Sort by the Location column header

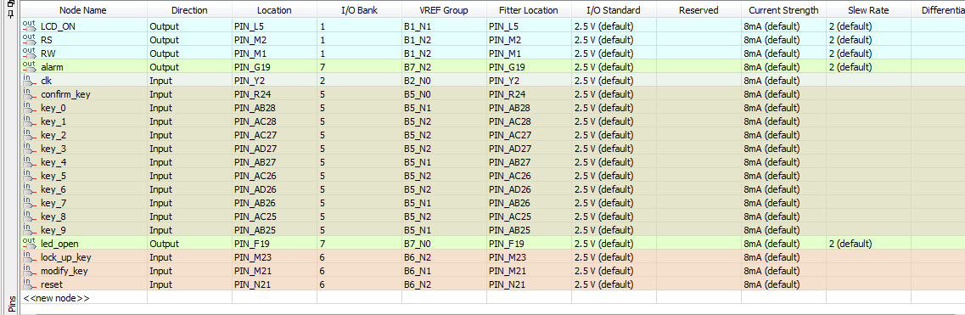pyautogui.click(x=274, y=10)
